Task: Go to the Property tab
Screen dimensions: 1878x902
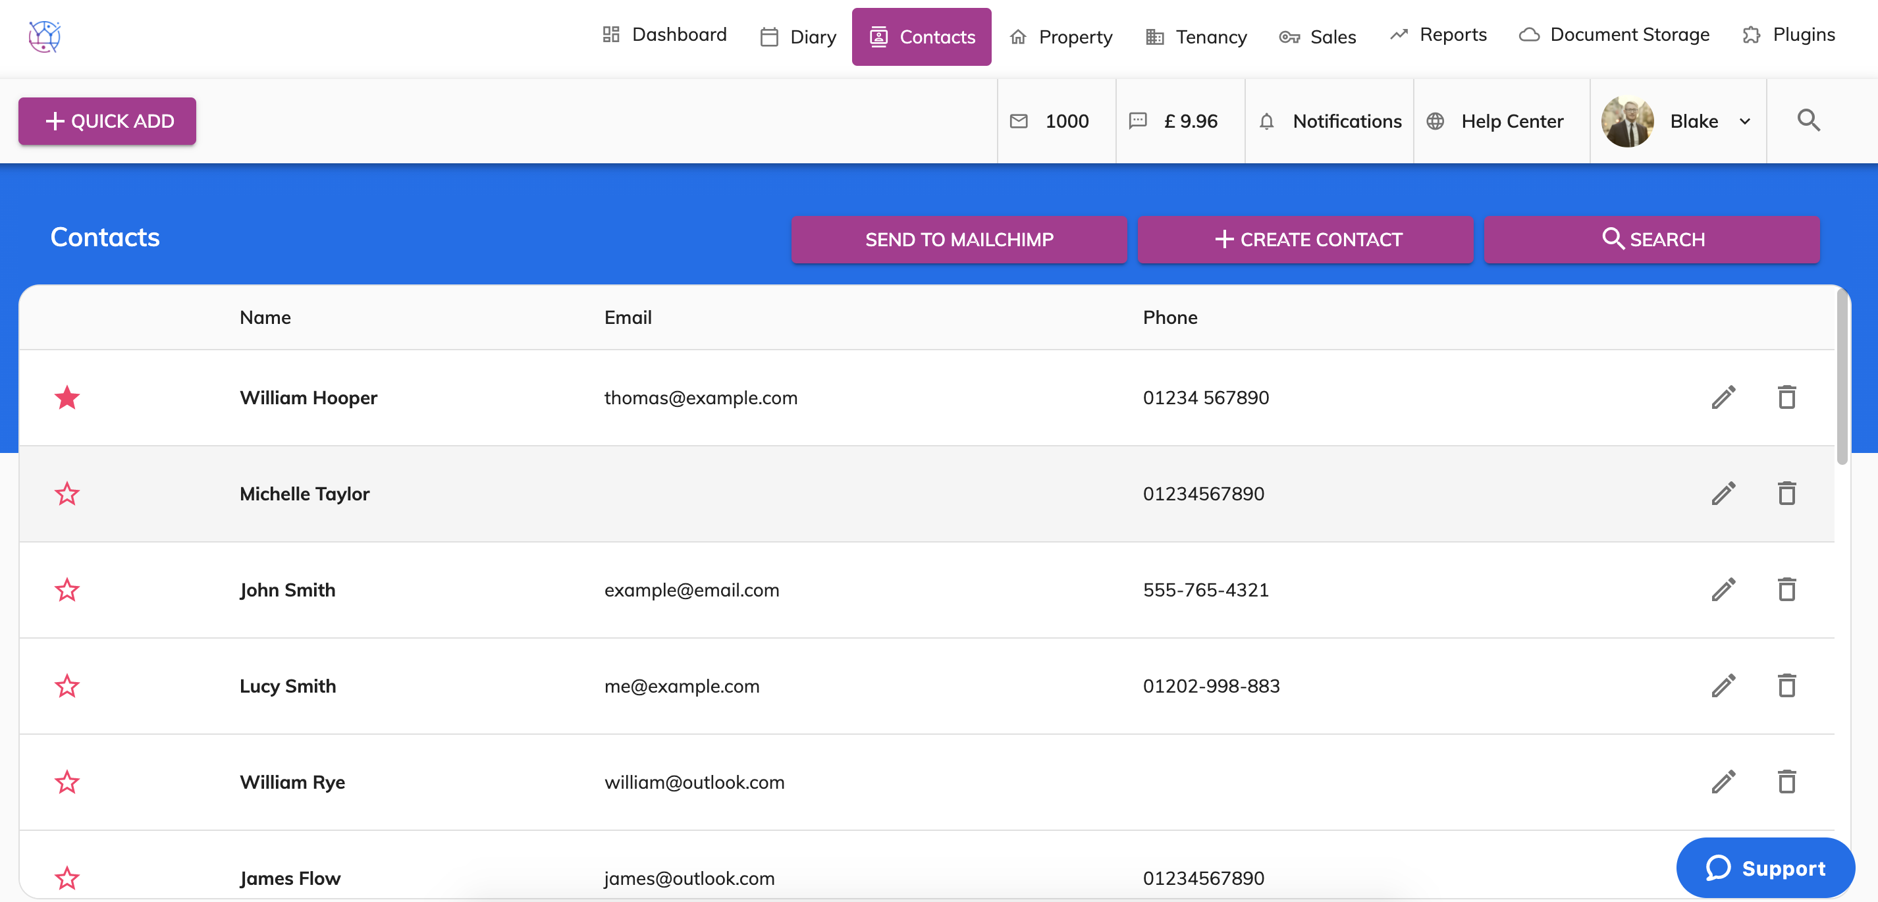Action: pos(1061,36)
